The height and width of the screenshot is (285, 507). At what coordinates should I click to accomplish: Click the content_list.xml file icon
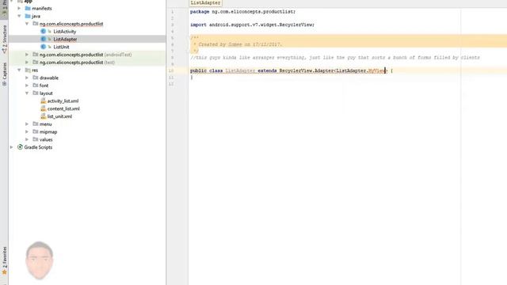coord(44,108)
